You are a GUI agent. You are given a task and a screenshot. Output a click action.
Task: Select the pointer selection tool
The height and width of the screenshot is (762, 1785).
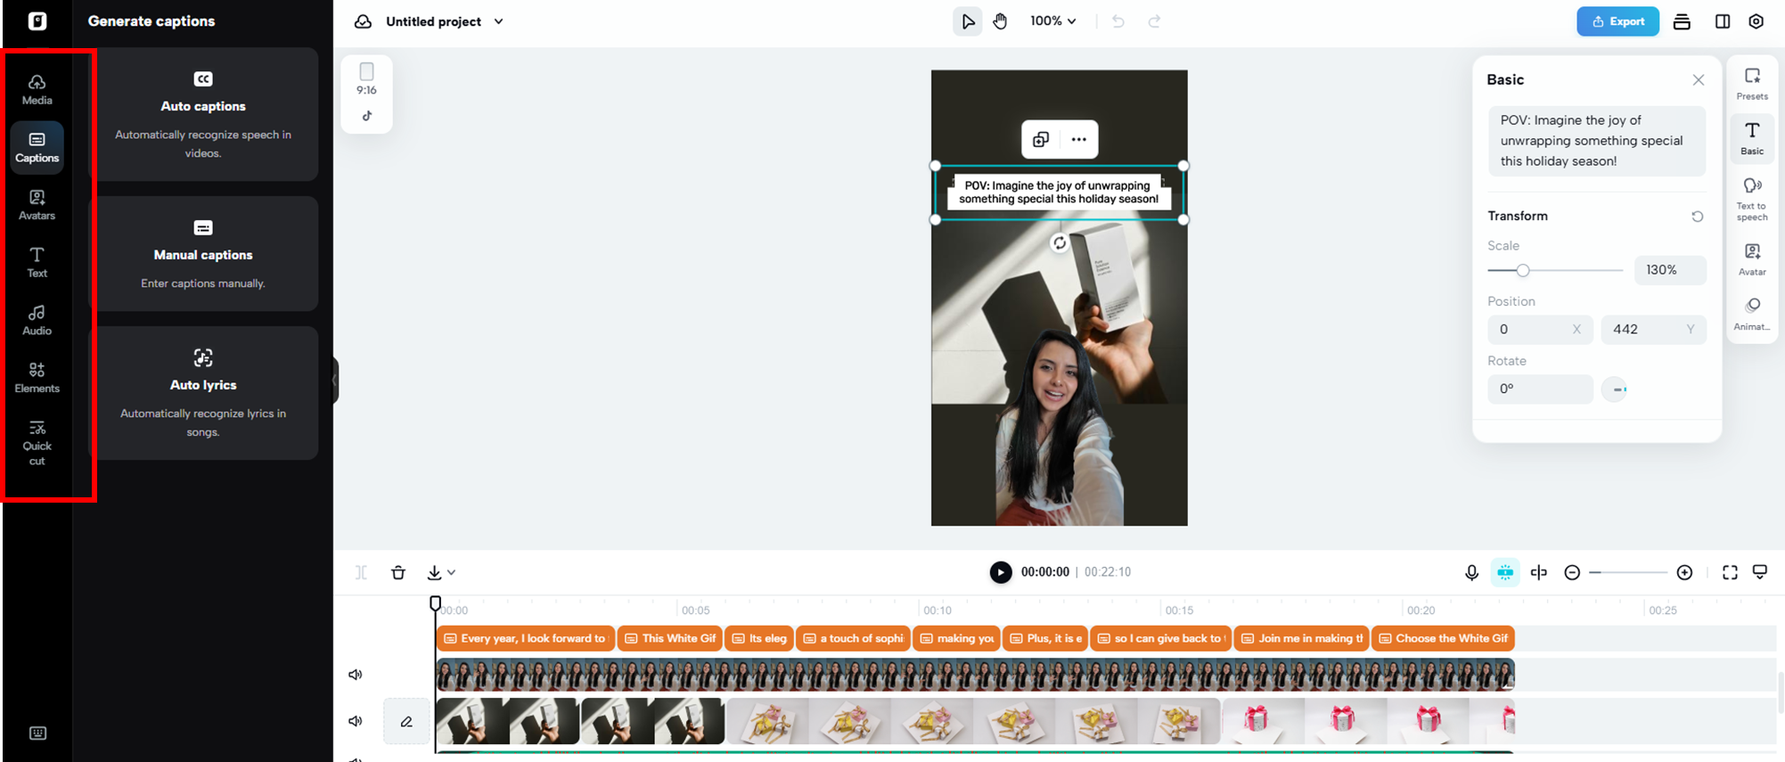[968, 21]
